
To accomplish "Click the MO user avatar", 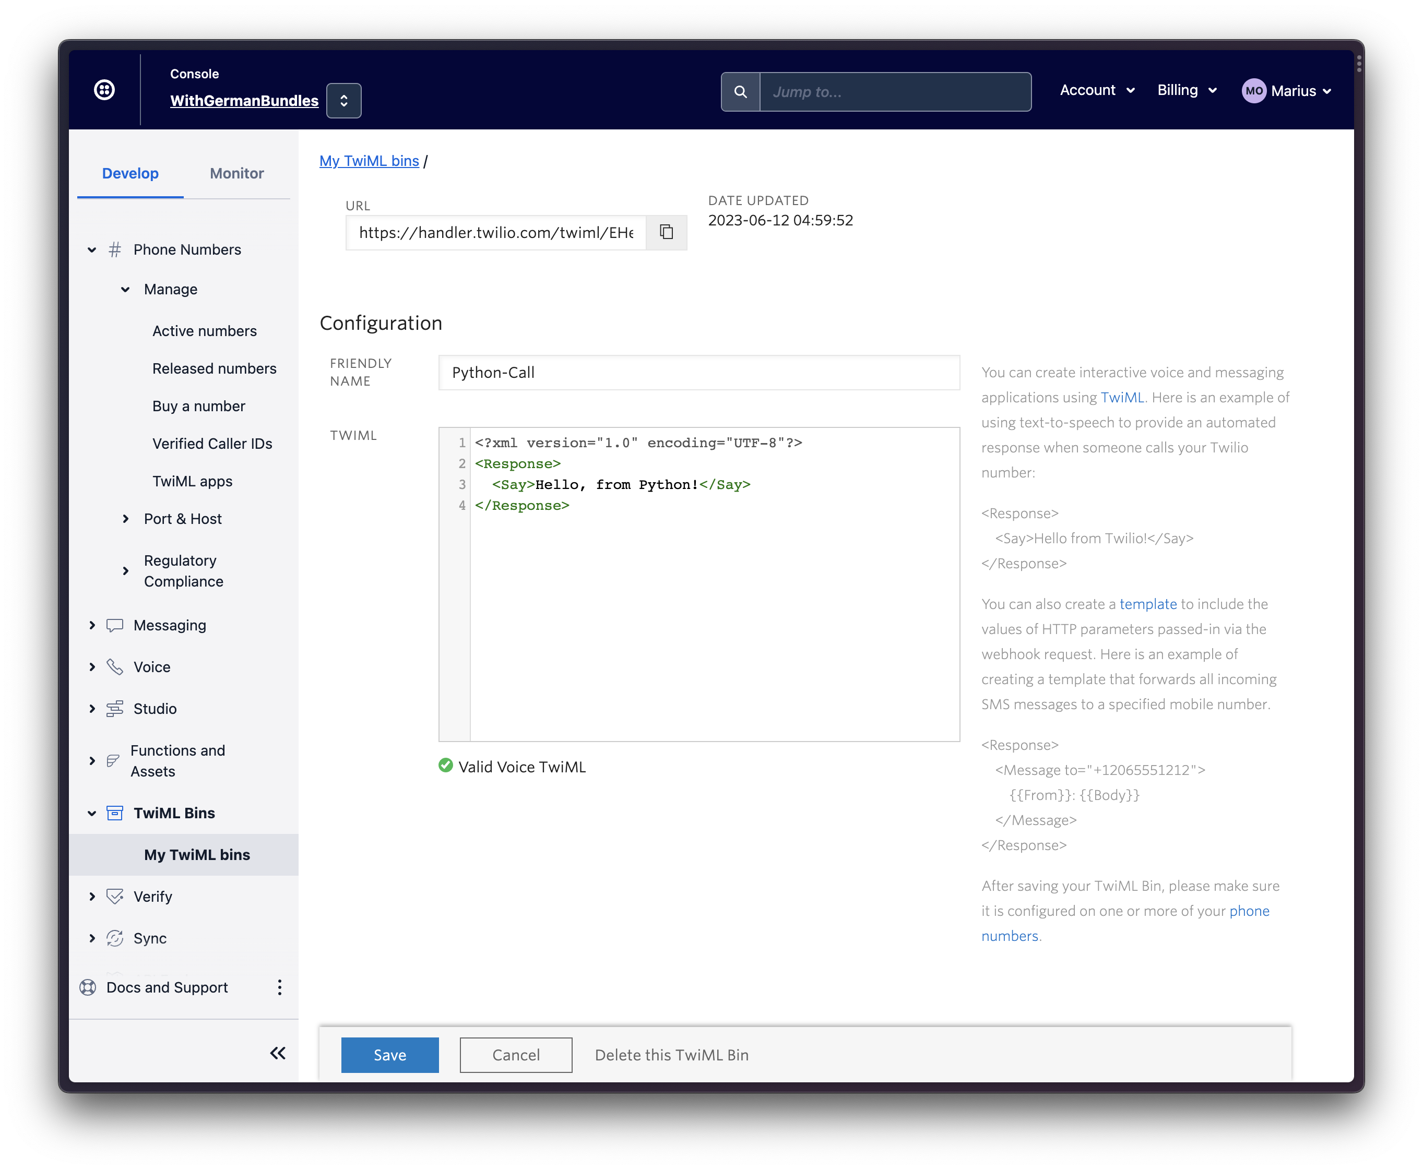I will pos(1254,91).
